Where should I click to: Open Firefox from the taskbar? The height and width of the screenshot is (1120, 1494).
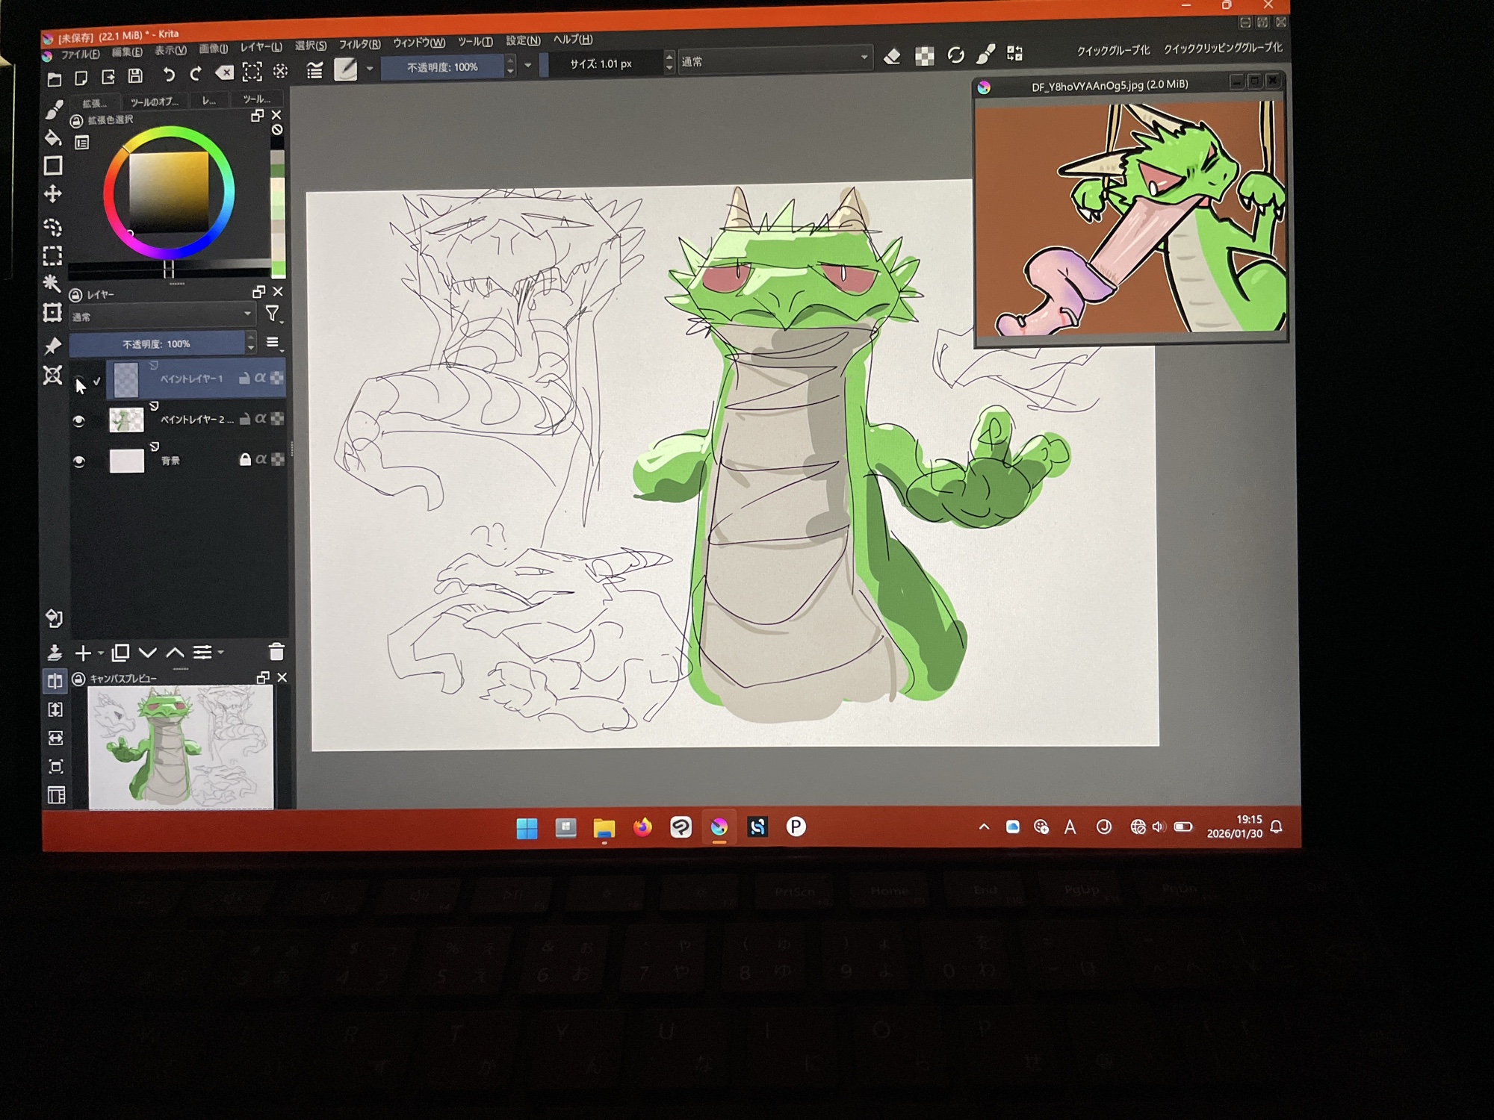tap(642, 827)
